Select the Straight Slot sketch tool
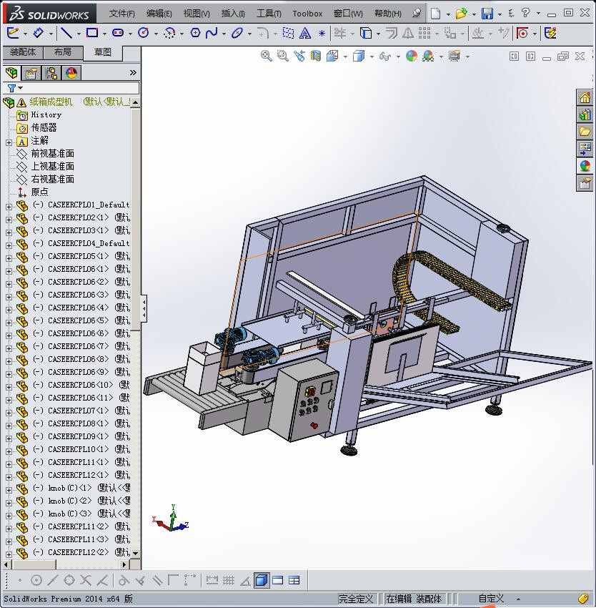Image resolution: width=596 pixels, height=608 pixels. point(118,33)
